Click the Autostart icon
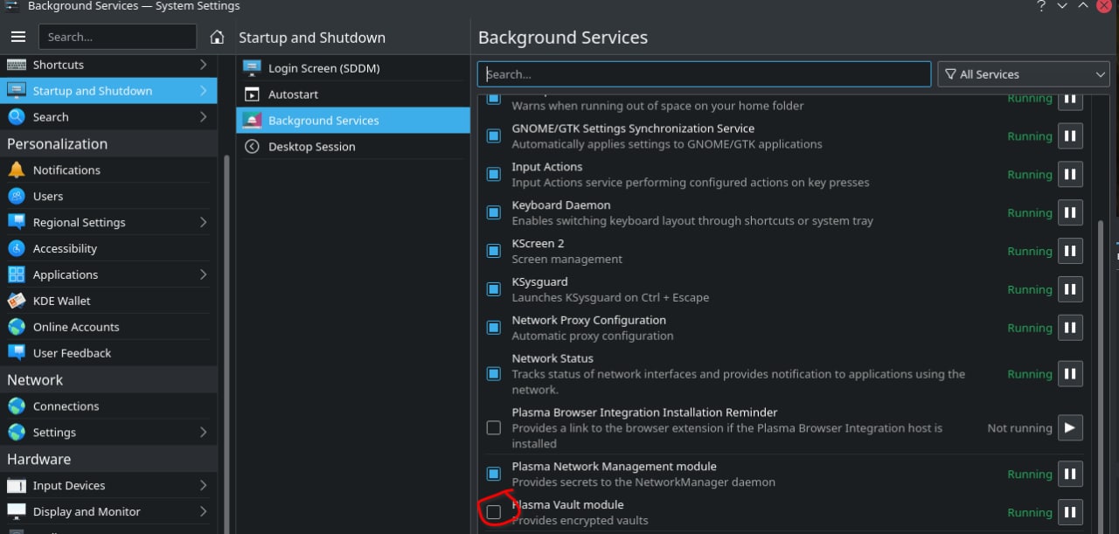This screenshot has width=1119, height=534. click(252, 94)
